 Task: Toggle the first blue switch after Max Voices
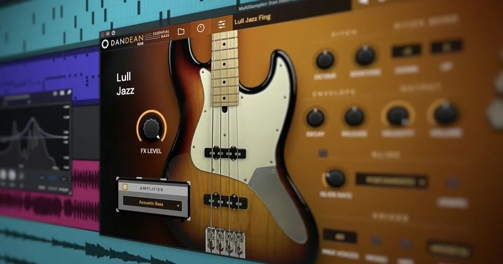coord(376,241)
